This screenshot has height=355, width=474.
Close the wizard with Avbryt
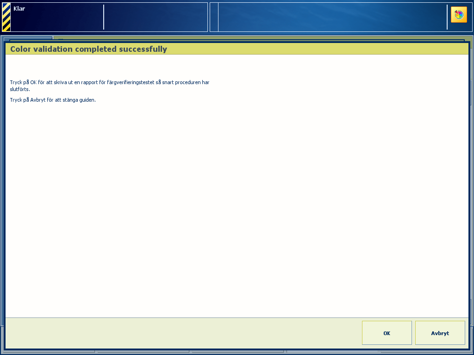pyautogui.click(x=440, y=333)
